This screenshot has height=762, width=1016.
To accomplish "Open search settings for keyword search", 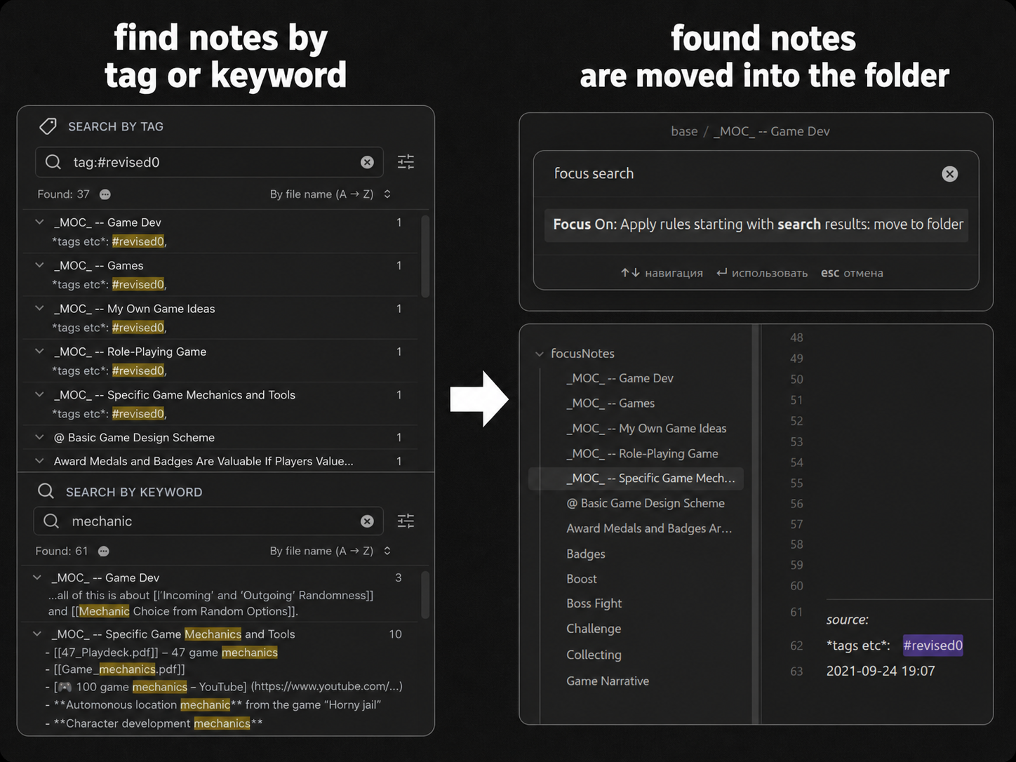I will pyautogui.click(x=406, y=521).
